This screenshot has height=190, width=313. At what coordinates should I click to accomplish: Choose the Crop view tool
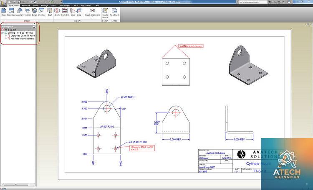pos(79,12)
